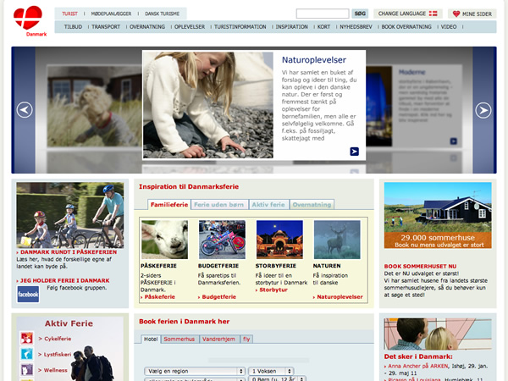Click the blue arrow in Naturoplevelser card
The height and width of the screenshot is (381, 508).
(354, 152)
